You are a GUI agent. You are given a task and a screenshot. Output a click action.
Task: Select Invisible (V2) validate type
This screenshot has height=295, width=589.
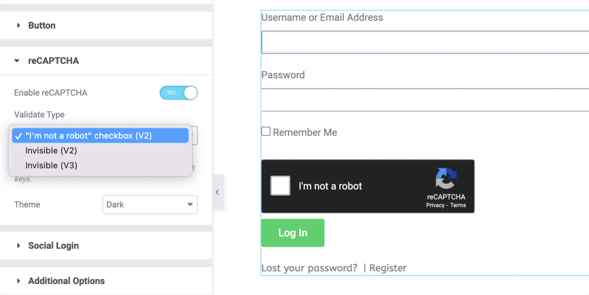[51, 151]
